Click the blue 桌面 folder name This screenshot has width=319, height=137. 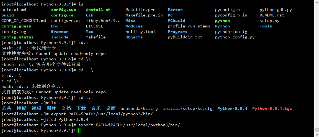[111, 108]
